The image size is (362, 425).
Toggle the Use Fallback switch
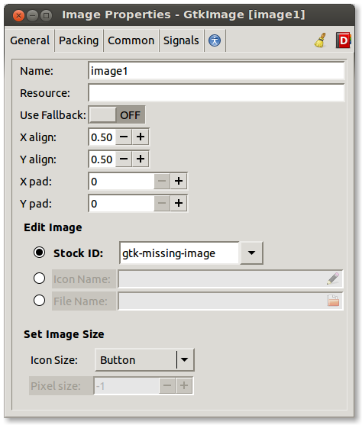pyautogui.click(x=117, y=115)
